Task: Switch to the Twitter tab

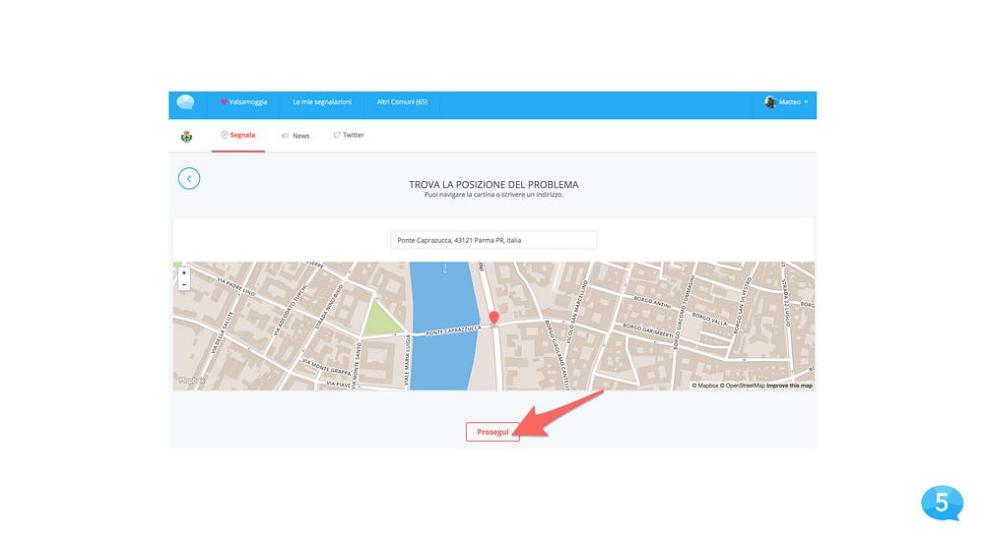Action: pyautogui.click(x=349, y=135)
